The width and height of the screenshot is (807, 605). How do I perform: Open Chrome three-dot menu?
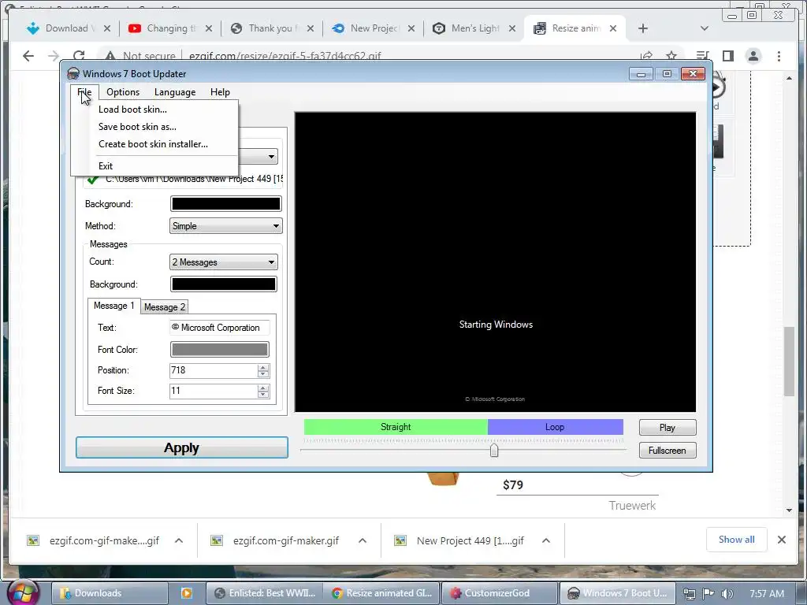click(779, 56)
